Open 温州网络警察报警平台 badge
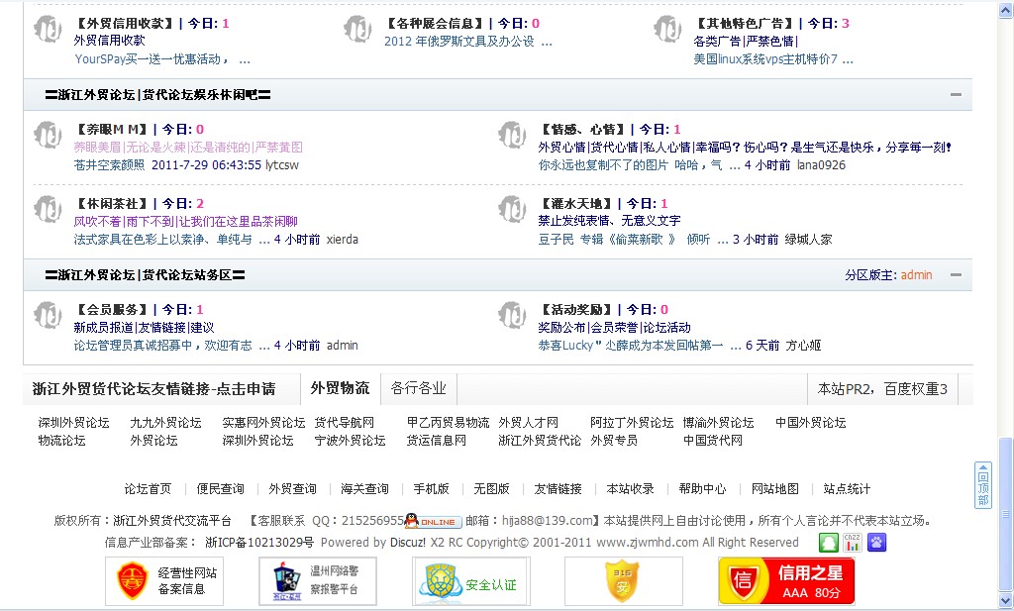Image resolution: width=1014 pixels, height=611 pixels. pos(318,580)
